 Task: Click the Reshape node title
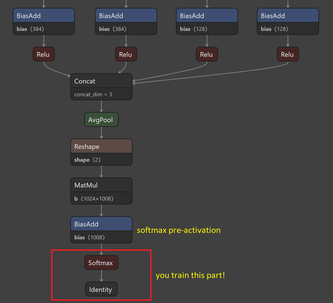click(101, 146)
